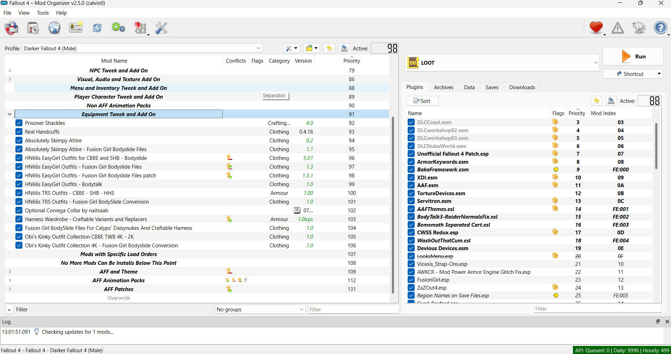Click the Refresh toolbar icon
This screenshot has width=671, height=354.
(x=97, y=28)
